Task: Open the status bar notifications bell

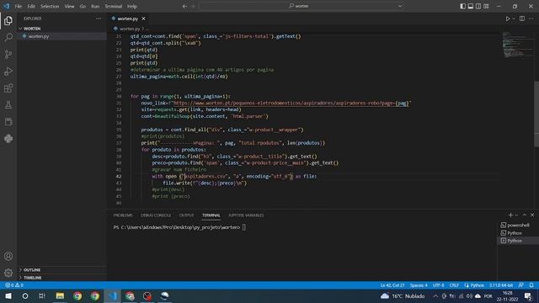Action: [x=531, y=285]
